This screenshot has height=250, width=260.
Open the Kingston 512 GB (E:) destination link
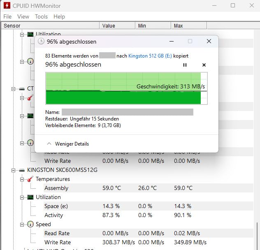[x=150, y=56]
